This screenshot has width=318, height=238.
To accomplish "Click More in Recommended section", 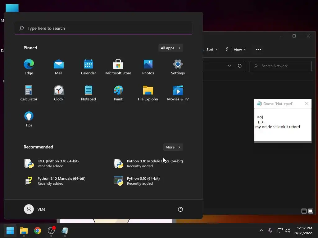I will click(x=173, y=147).
